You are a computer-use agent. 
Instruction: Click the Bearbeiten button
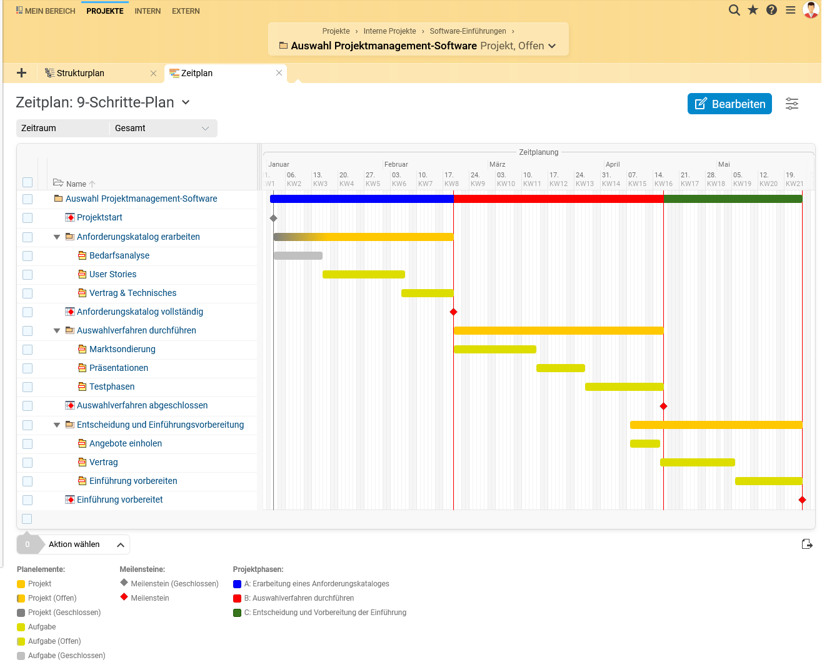click(729, 104)
